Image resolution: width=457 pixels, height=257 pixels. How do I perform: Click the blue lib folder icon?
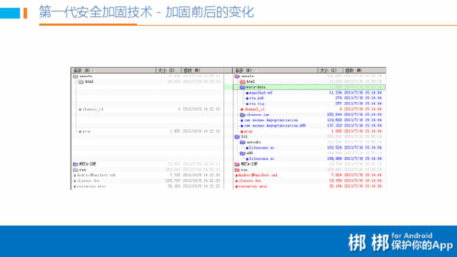pyautogui.click(x=237, y=137)
